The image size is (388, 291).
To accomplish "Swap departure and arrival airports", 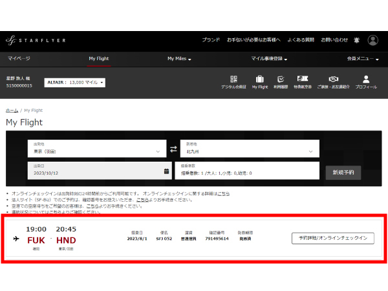I will tap(173, 150).
